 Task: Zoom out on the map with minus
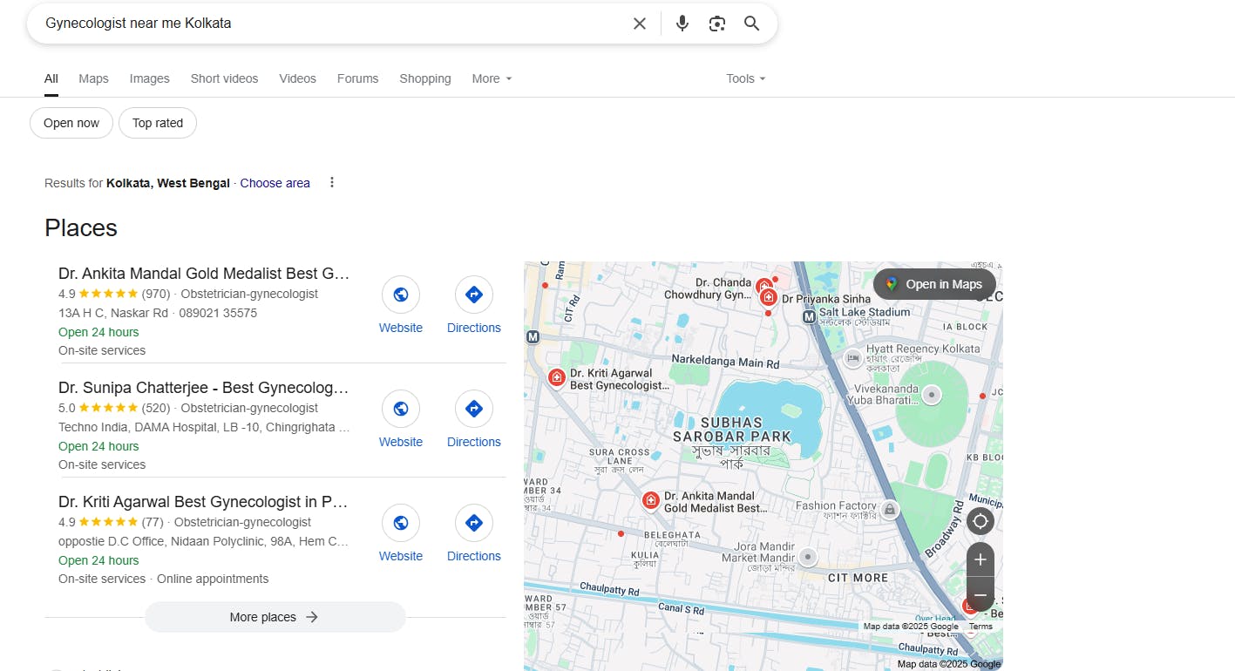tap(981, 594)
